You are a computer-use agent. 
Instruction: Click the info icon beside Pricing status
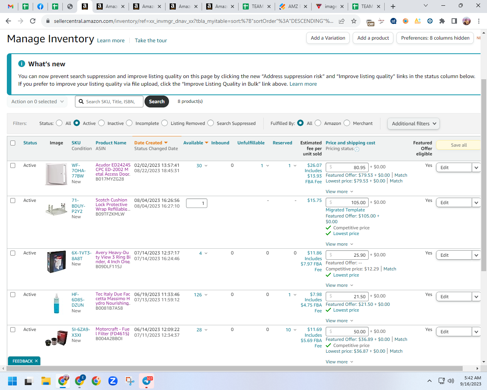(x=357, y=149)
